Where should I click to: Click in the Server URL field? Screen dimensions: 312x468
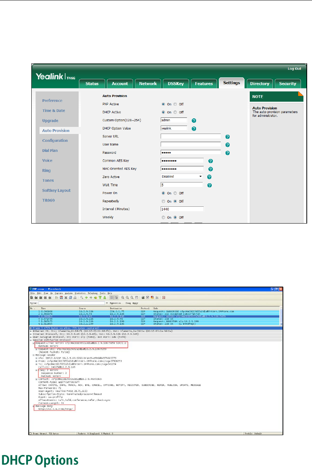coord(190,136)
